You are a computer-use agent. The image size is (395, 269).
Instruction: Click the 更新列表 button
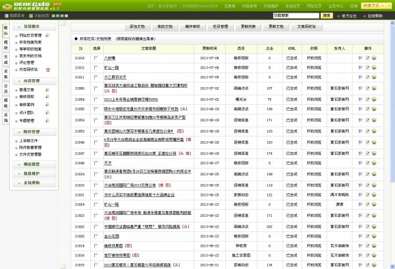248,27
